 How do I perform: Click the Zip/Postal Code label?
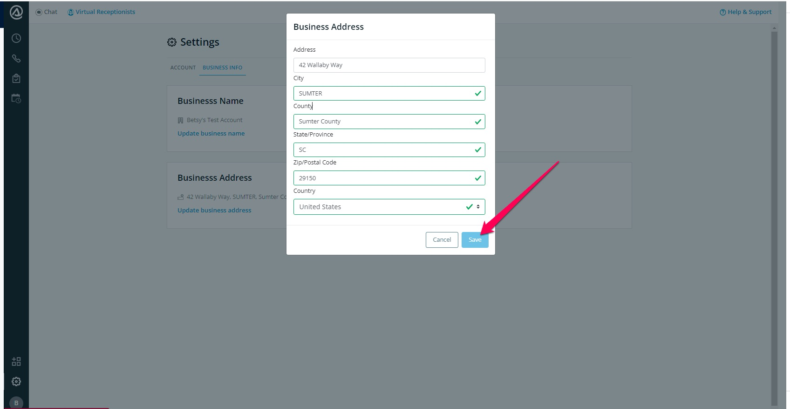(315, 163)
